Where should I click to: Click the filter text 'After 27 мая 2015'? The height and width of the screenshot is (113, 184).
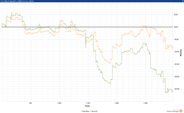(10, 1)
